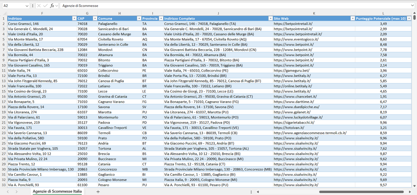
Task: Click the vertical kebab menu next to the Name Box
Action: [x=33, y=5]
